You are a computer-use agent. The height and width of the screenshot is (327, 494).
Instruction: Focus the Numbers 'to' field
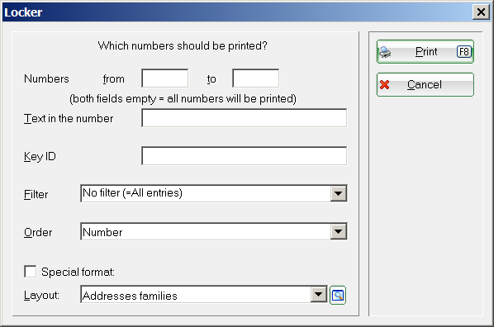tap(255, 78)
